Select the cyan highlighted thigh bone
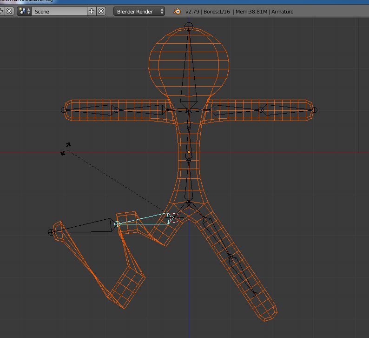Viewport: 369px width, 338px height. 146,219
